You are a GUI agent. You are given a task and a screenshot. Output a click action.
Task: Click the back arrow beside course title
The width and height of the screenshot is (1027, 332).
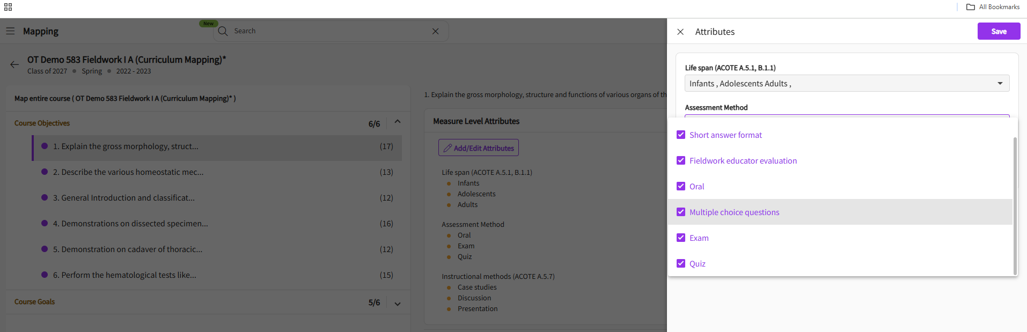coord(14,64)
